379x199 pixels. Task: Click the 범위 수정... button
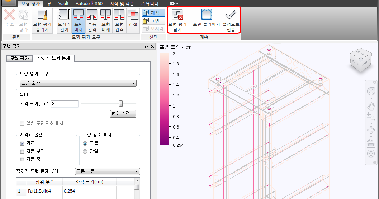(123, 114)
